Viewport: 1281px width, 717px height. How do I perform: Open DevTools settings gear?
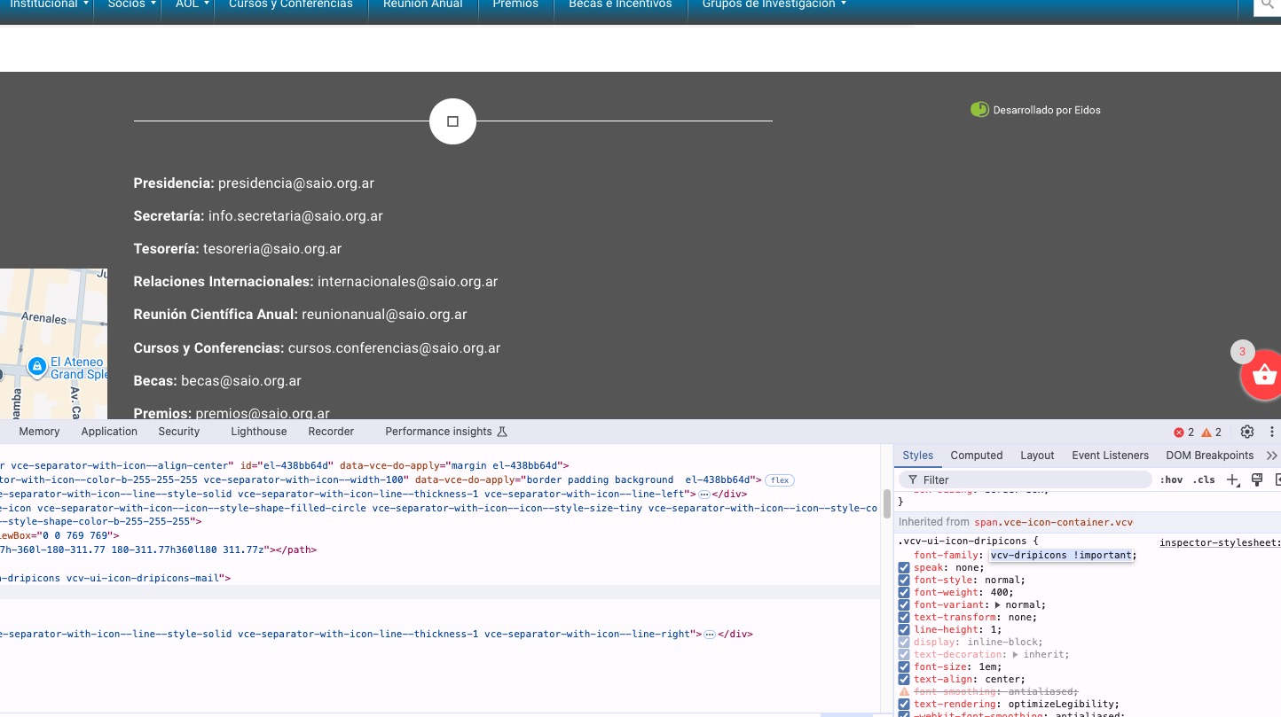(x=1246, y=432)
